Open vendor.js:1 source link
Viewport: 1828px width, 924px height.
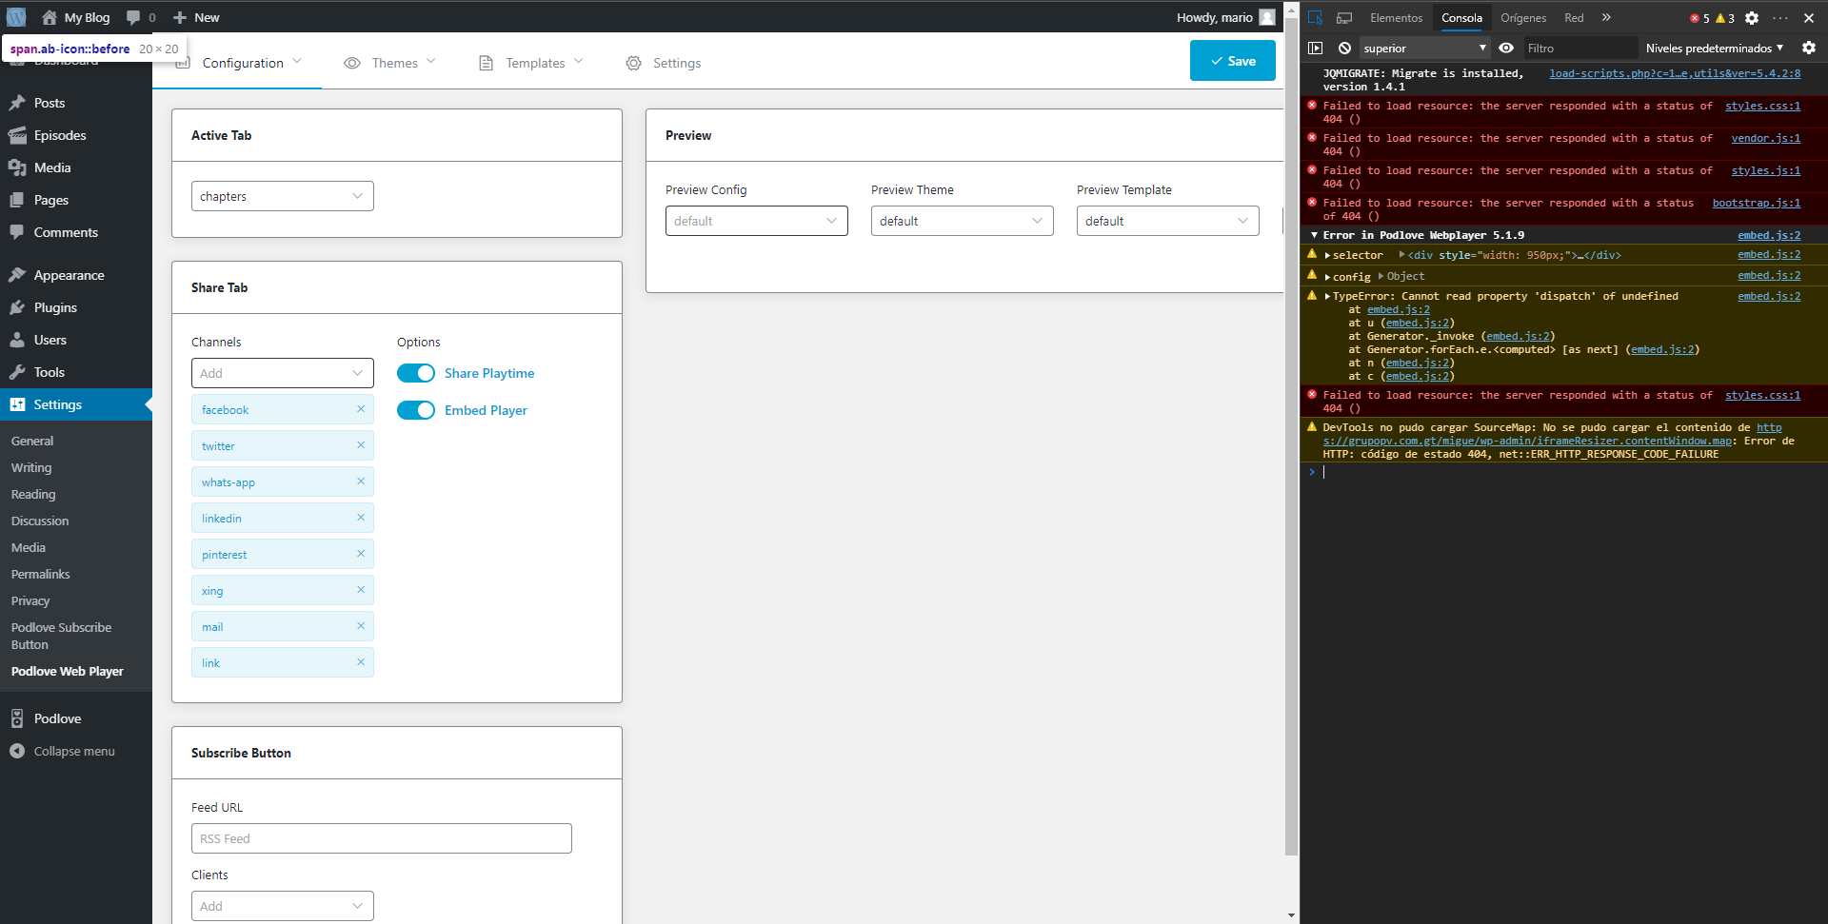point(1765,138)
